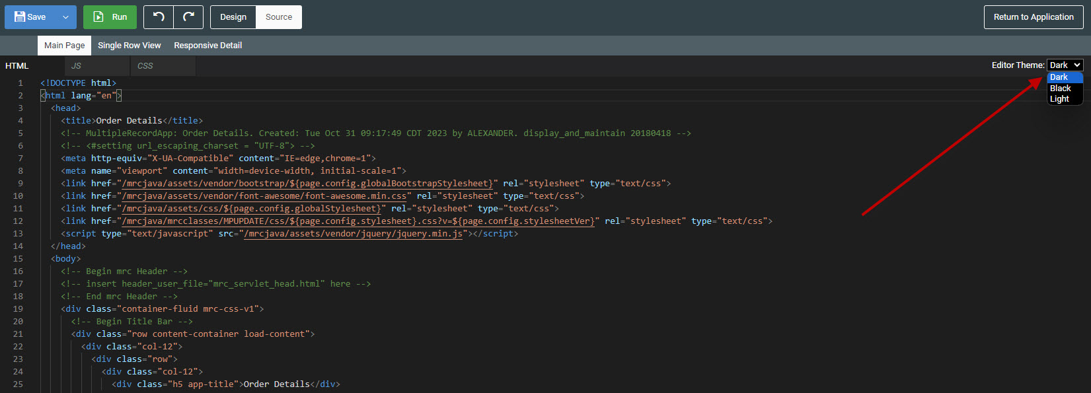The height and width of the screenshot is (393, 1091).
Task: Click the html lang="en" tag
Action: pos(81,96)
